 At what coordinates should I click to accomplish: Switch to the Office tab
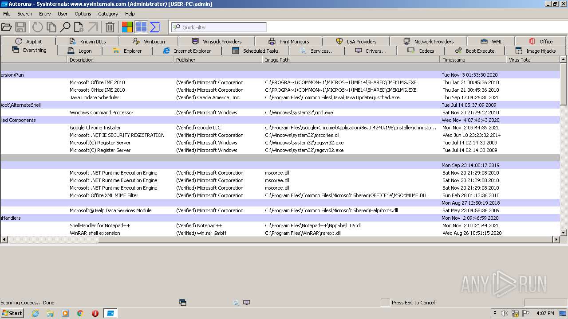pyautogui.click(x=540, y=41)
